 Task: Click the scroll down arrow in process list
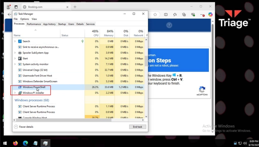pyautogui.click(x=146, y=117)
